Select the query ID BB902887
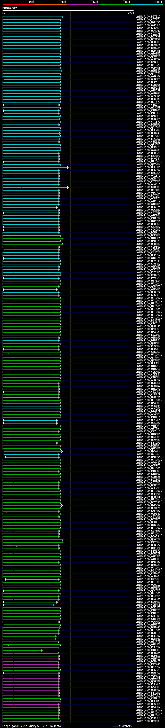Image resolution: width=165 pixels, height=728 pixels. (x=10, y=8)
